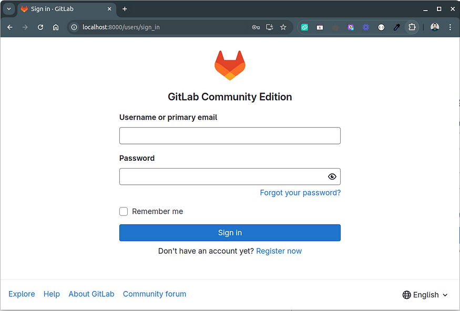Reload the page with the refresh icon
Screen dimensions: 460x311
click(x=40, y=27)
